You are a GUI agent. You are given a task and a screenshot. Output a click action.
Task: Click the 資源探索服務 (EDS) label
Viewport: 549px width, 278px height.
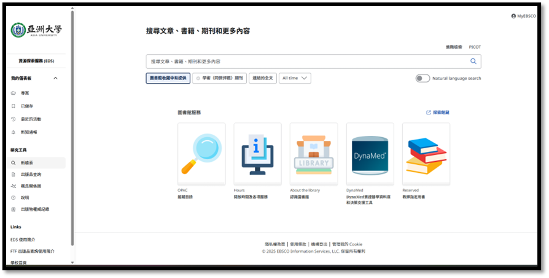(x=36, y=61)
